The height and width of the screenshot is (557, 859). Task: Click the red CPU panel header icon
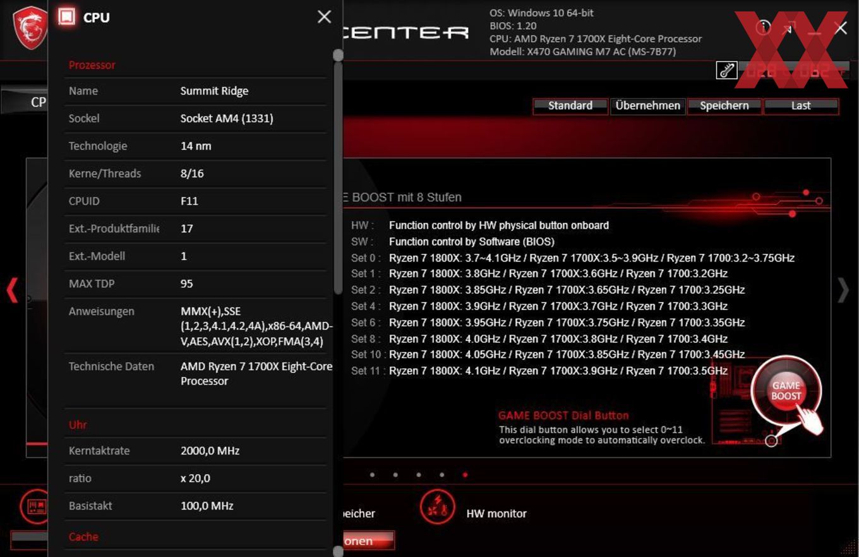(x=66, y=17)
